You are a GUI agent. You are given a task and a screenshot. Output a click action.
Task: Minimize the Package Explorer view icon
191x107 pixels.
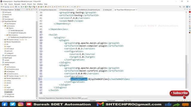34,10
